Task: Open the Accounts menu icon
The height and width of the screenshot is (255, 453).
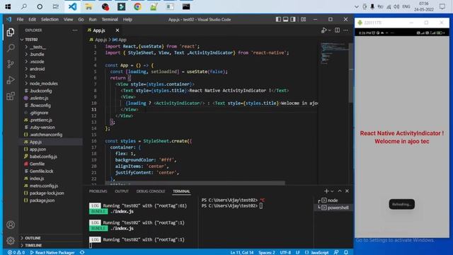Action: 11,225
